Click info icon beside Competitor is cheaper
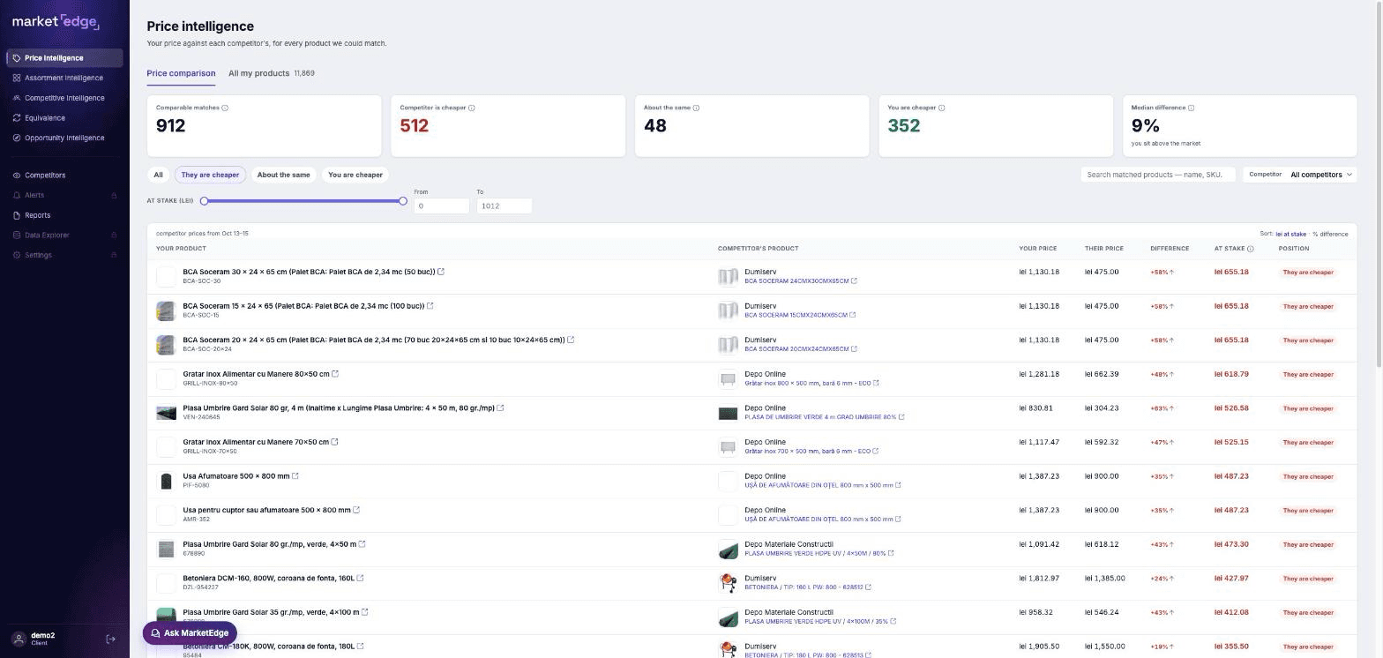 [x=472, y=108]
